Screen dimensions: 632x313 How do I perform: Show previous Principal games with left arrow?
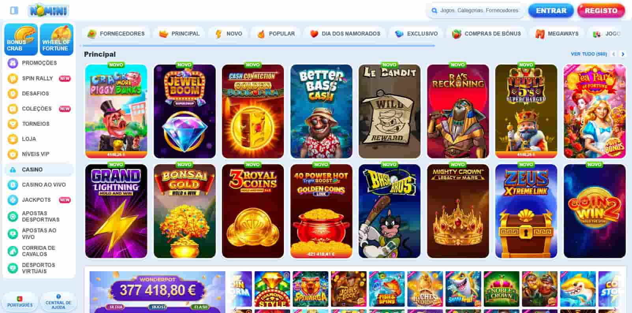point(613,54)
